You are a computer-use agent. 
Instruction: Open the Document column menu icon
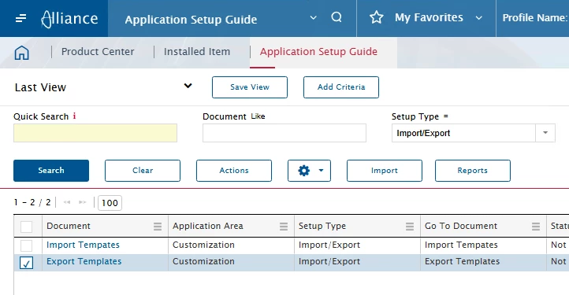(x=158, y=227)
